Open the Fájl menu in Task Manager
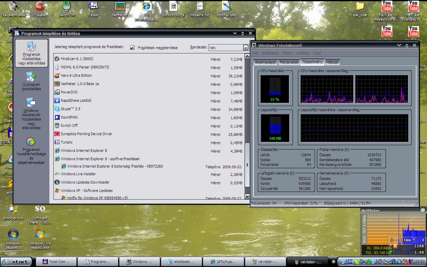The image size is (427, 267). pos(256,53)
